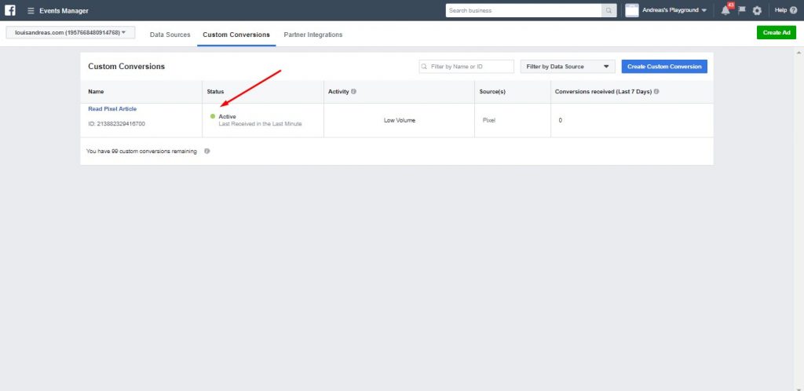Click info icon beside custom conversions remaining
Screen dimensions: 804x391
(206, 152)
